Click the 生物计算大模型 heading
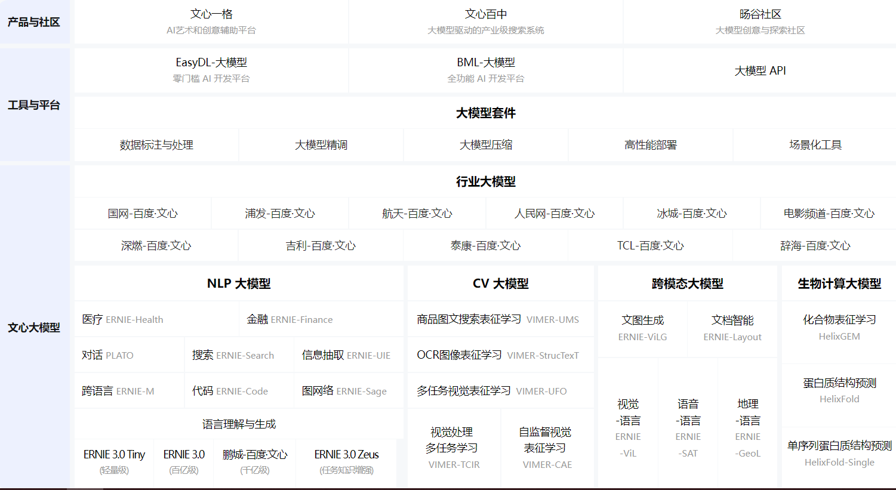 click(x=839, y=283)
